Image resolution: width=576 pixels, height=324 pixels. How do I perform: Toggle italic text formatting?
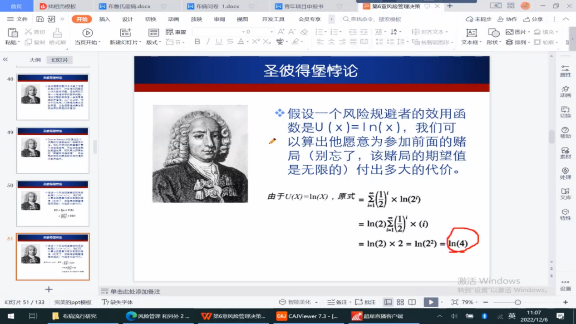208,42
